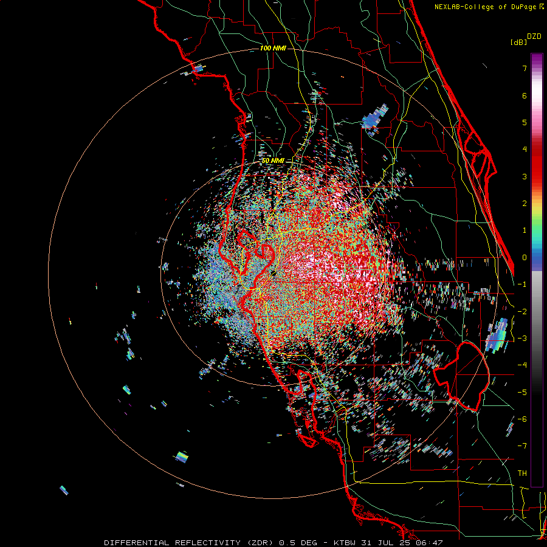Click the Differential Reflectivity title caption at bottom
This screenshot has width=547, height=547.
pos(273,543)
